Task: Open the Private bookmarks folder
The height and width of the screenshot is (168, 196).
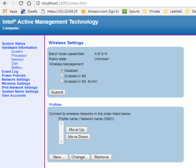Action: point(152,11)
